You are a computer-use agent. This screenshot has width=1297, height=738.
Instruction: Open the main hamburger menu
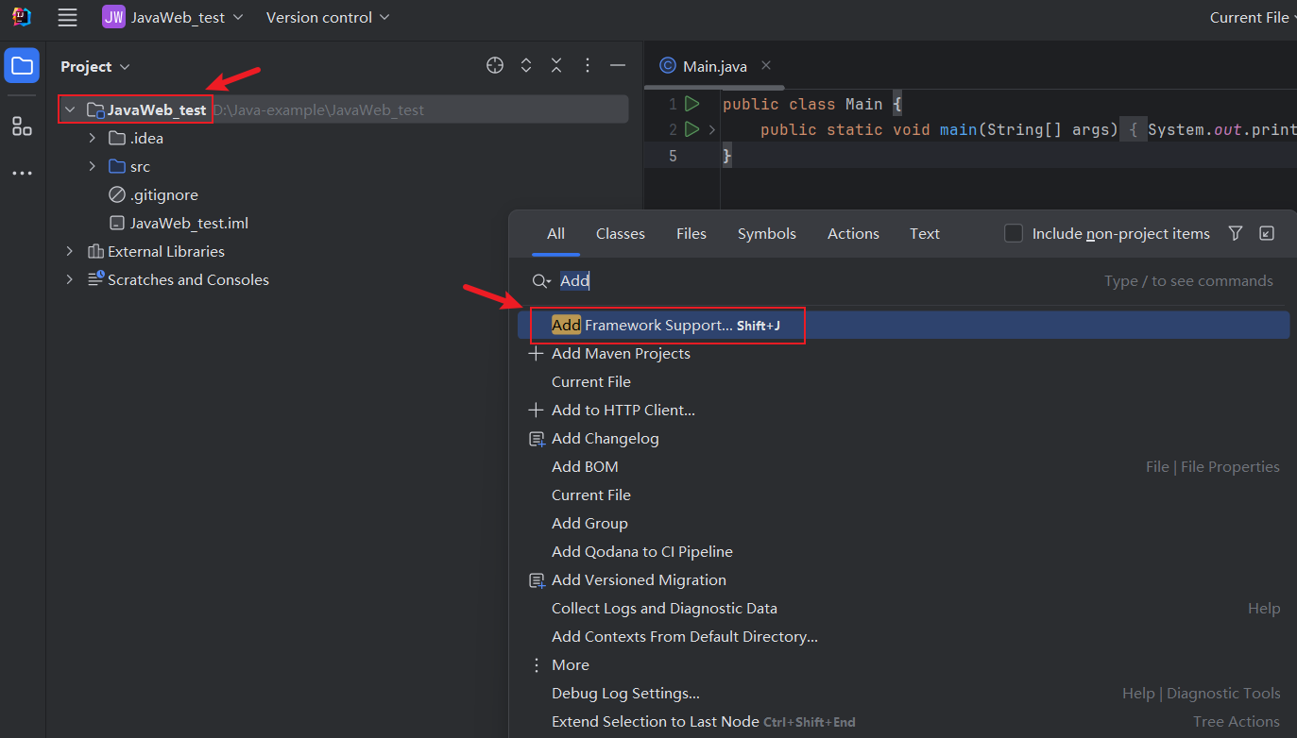66,17
